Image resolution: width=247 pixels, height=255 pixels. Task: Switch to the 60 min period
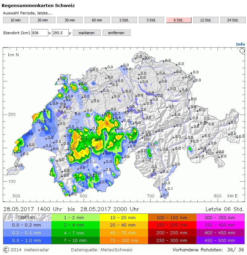(97, 20)
